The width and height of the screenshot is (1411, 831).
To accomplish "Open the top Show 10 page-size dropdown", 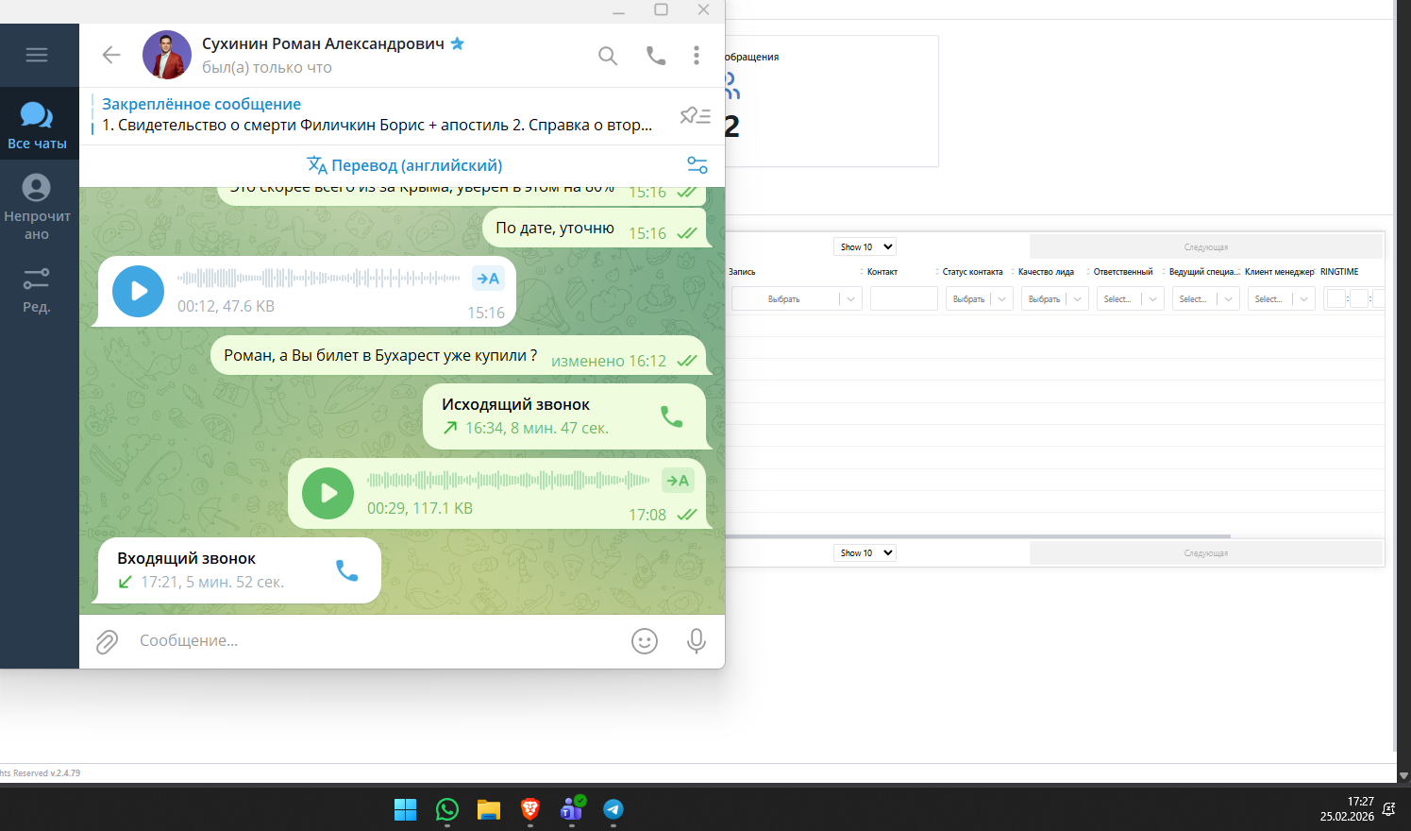I will (x=865, y=246).
